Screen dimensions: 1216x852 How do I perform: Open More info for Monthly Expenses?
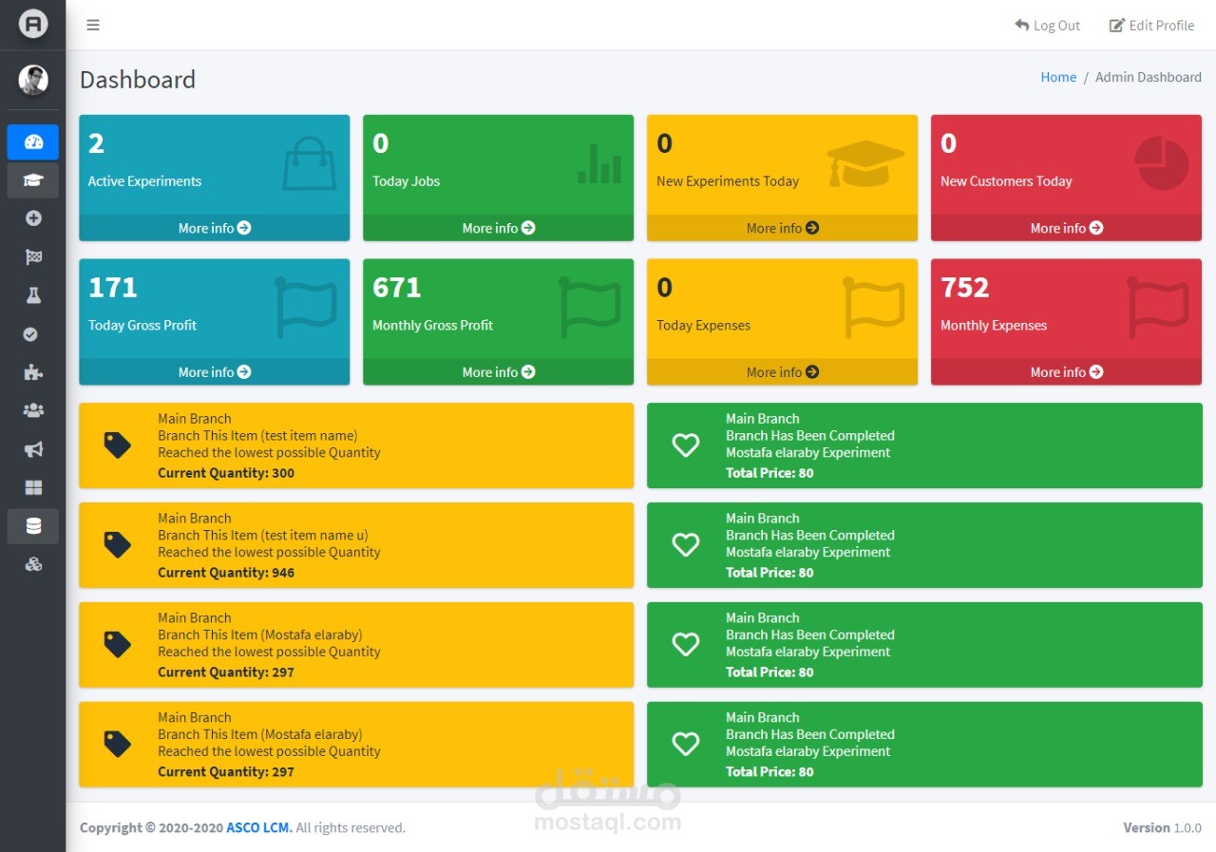pyautogui.click(x=1066, y=372)
